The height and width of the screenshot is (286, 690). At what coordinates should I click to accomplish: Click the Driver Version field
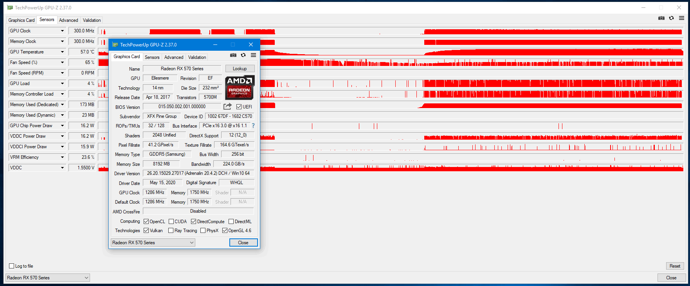click(198, 173)
